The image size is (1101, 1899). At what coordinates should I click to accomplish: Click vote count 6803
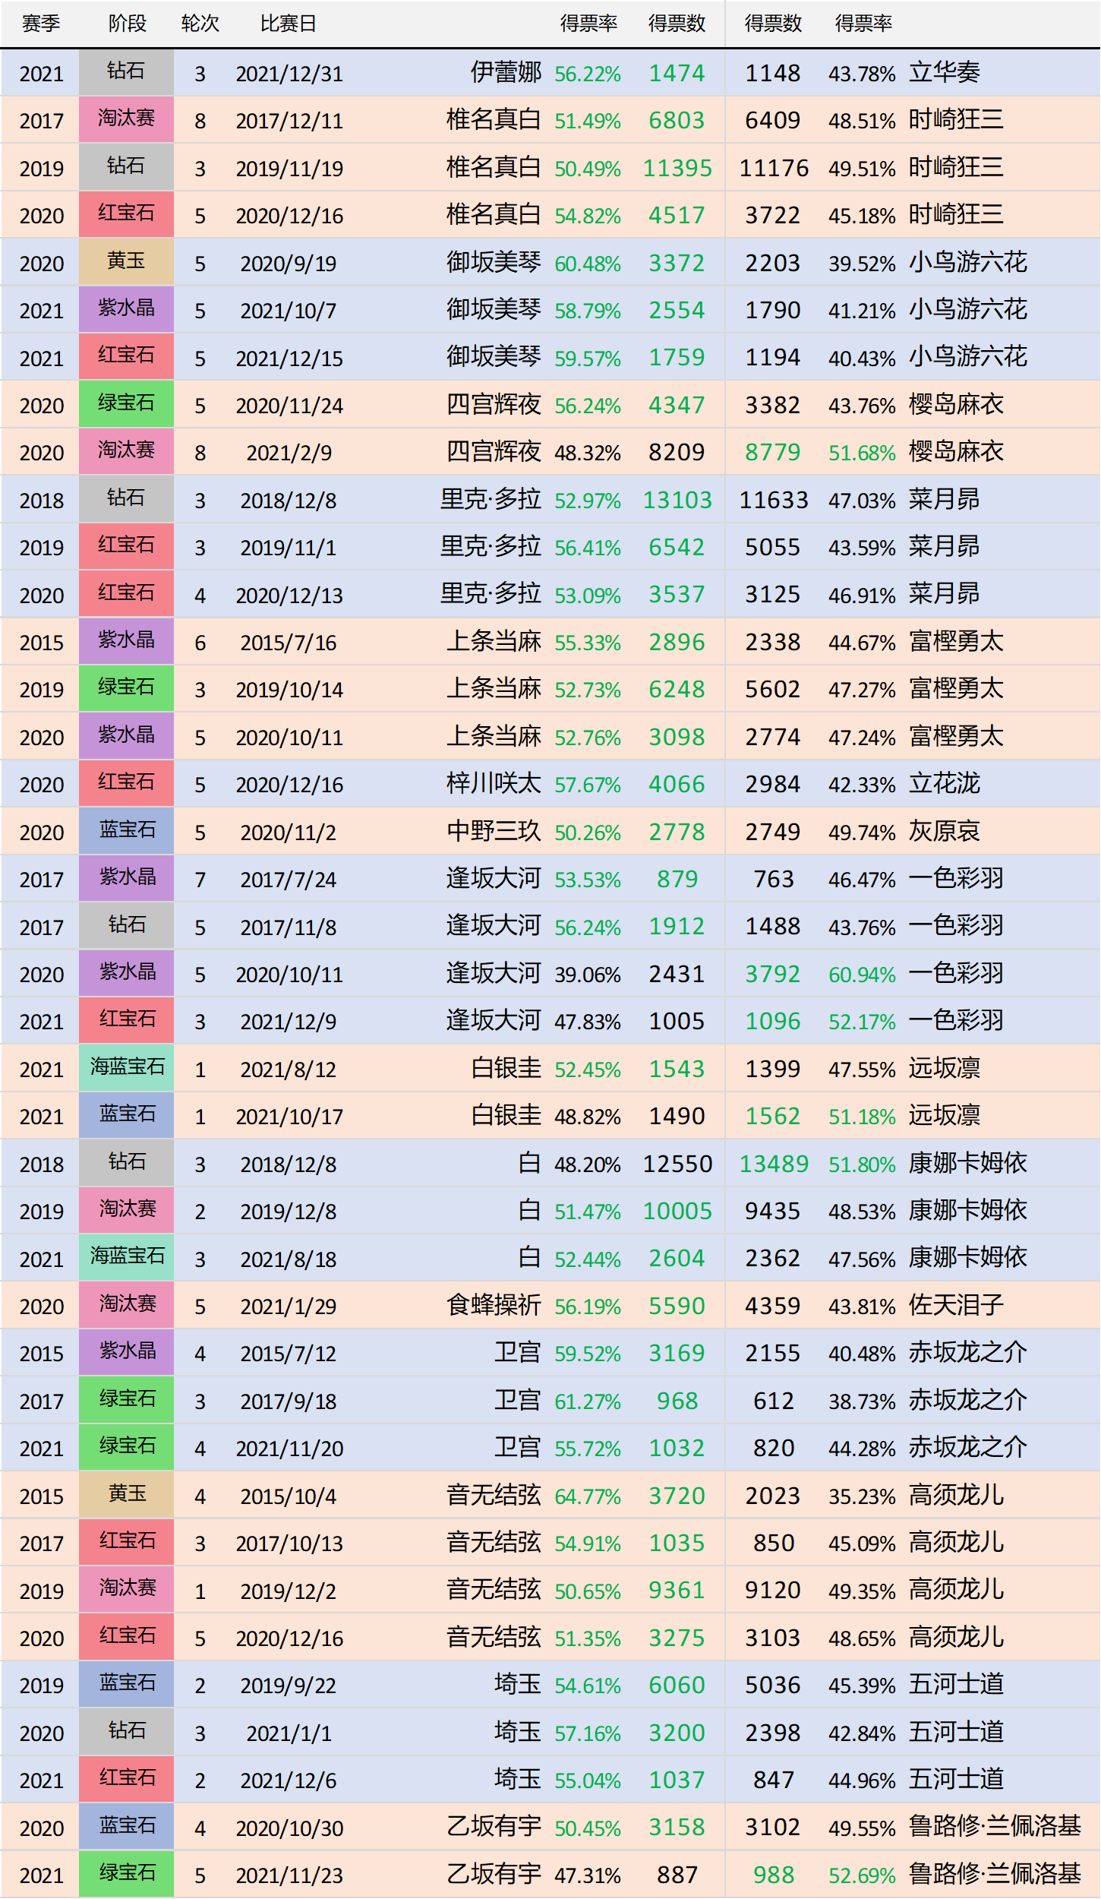click(677, 121)
